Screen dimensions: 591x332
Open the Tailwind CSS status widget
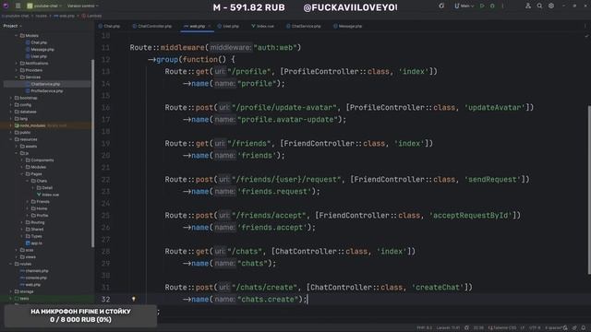(x=502, y=328)
